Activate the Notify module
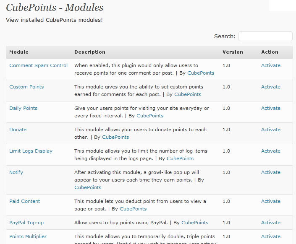This screenshot has width=296, height=244. [x=271, y=172]
